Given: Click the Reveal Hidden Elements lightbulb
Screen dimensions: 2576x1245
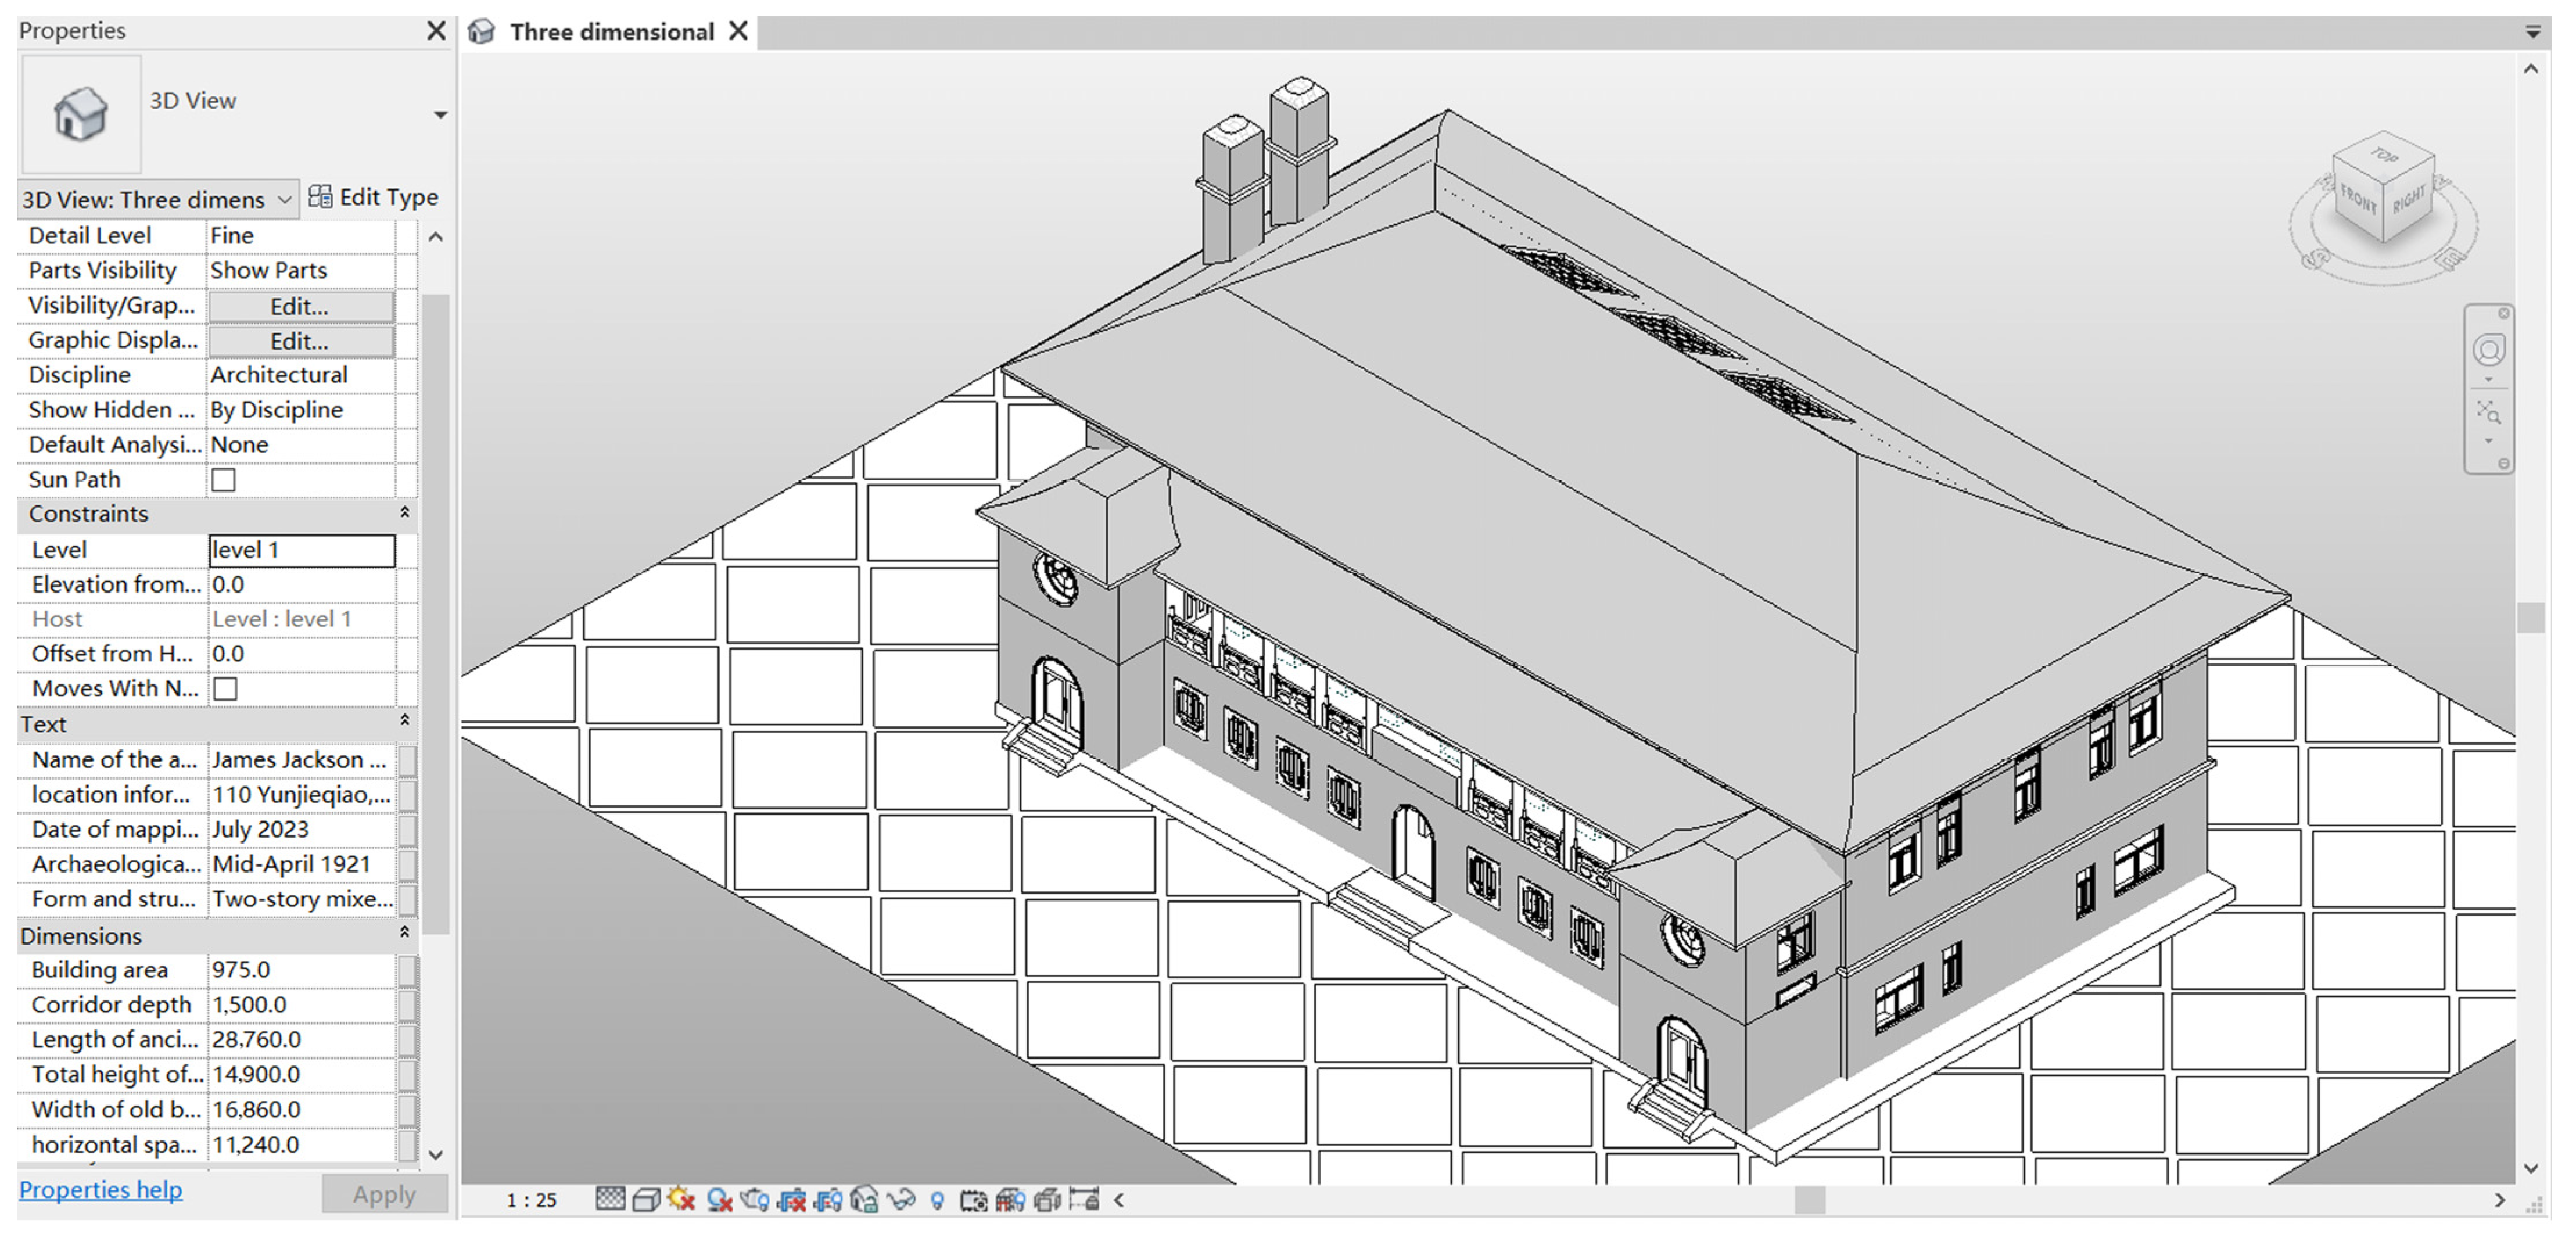Looking at the screenshot, I should [938, 1199].
